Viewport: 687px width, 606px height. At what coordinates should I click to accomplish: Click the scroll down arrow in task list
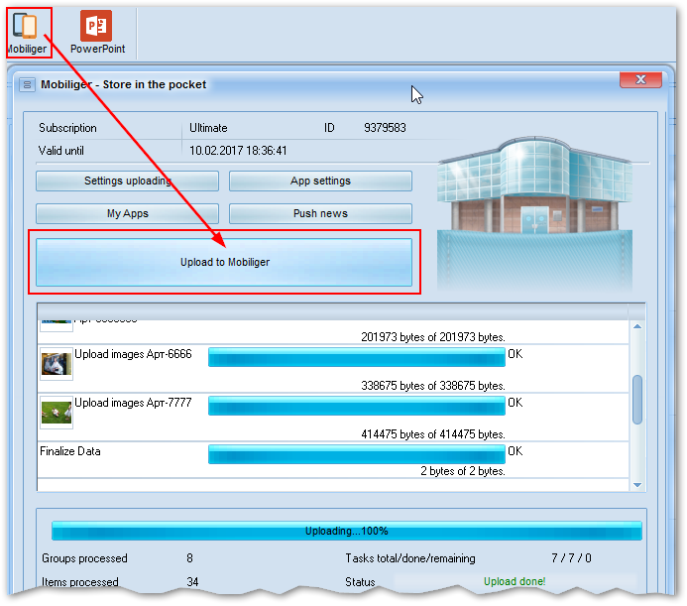(637, 484)
